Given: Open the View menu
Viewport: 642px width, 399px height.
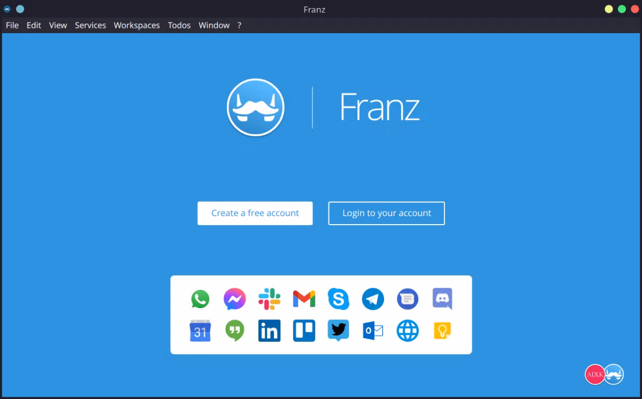Looking at the screenshot, I should coord(58,25).
